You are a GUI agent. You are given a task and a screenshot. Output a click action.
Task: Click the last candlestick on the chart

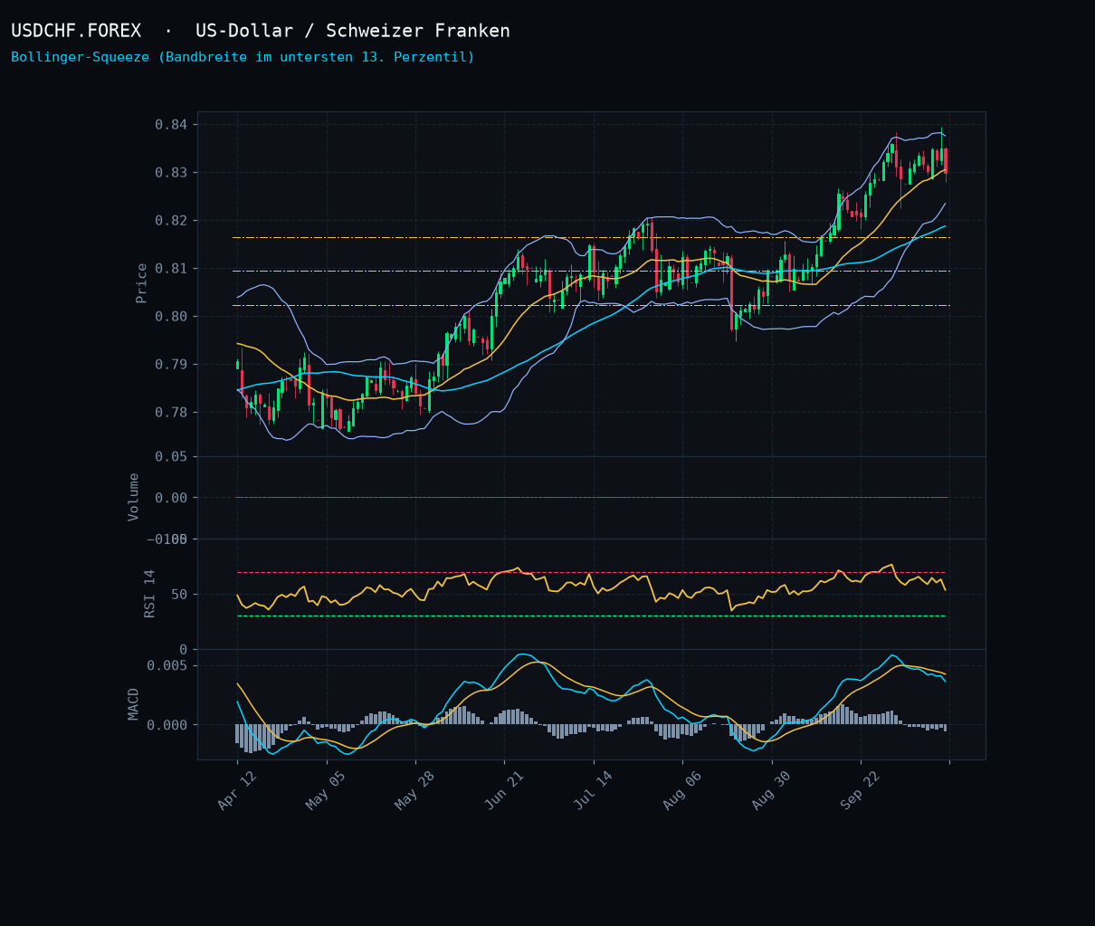946,161
